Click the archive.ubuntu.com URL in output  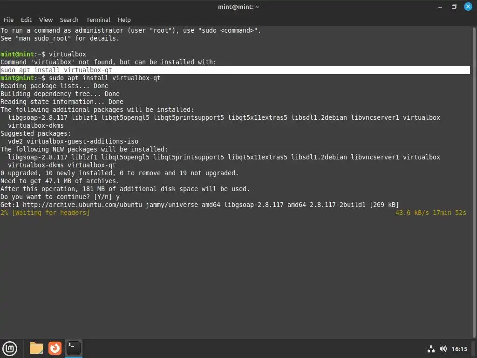coord(82,205)
